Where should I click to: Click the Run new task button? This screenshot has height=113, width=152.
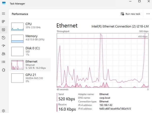pos(130,14)
